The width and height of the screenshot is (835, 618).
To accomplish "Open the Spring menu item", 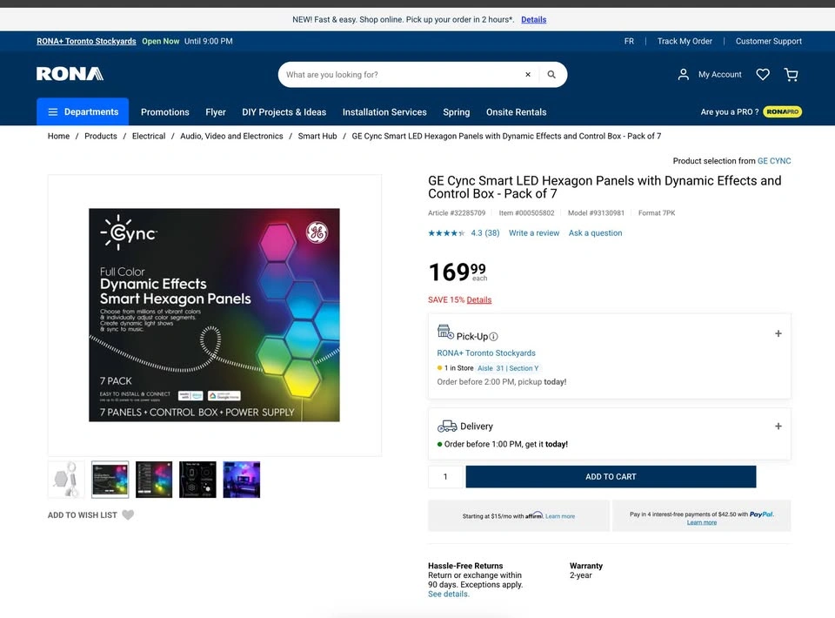I will (457, 112).
